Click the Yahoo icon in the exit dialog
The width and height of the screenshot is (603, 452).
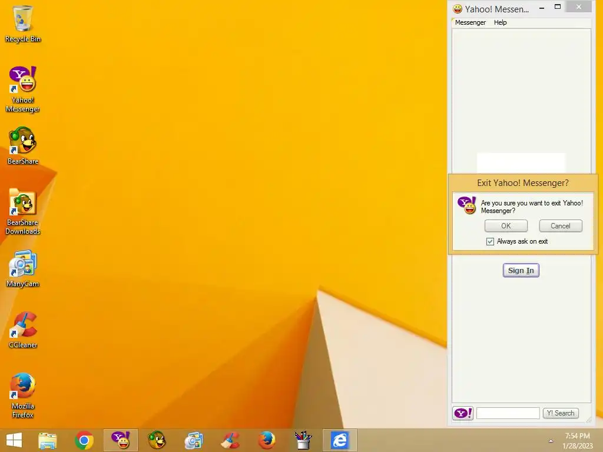click(x=467, y=205)
